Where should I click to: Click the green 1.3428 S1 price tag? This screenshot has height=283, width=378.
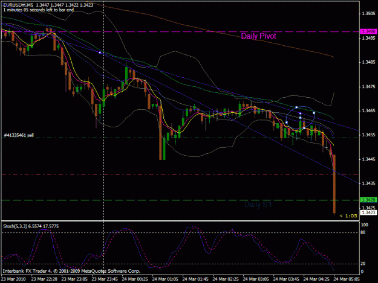[368, 200]
